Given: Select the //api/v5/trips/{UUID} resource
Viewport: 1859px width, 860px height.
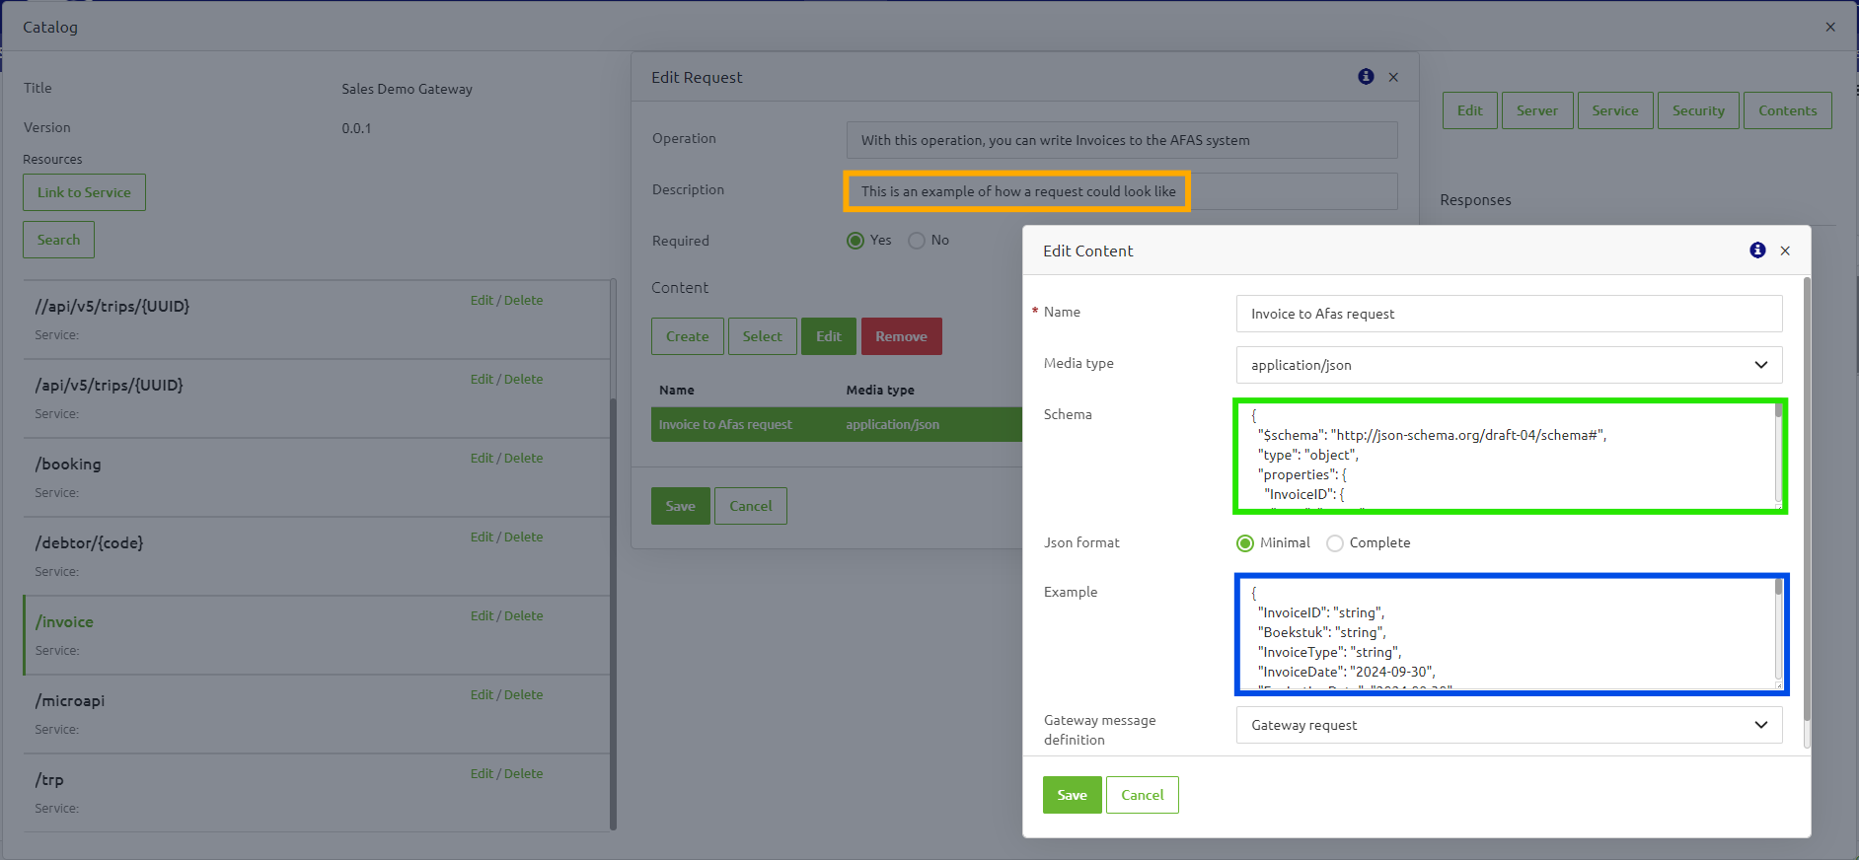Looking at the screenshot, I should tap(316, 320).
